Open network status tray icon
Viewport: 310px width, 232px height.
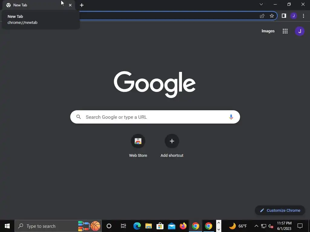264,226
